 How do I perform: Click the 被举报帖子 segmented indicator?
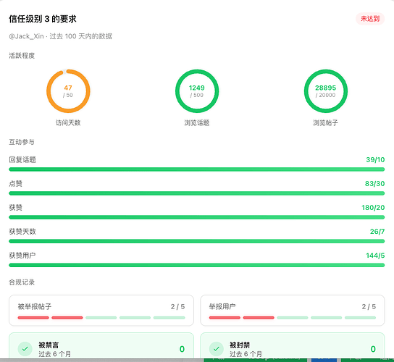point(101,318)
